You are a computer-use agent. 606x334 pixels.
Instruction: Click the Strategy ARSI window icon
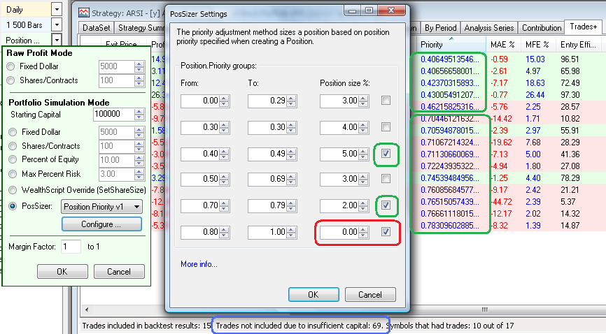84,13
